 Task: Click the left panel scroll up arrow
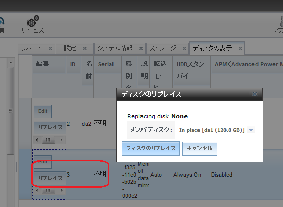pyautogui.click(x=11, y=62)
